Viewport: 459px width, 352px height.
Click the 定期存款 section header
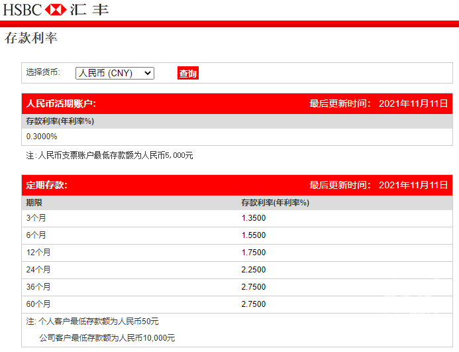[46, 185]
